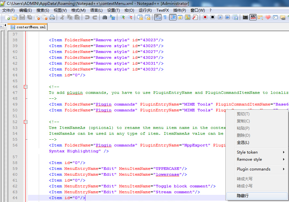Toggle Show all characters pilcrow button
The image size is (289, 202).
pos(165,17)
